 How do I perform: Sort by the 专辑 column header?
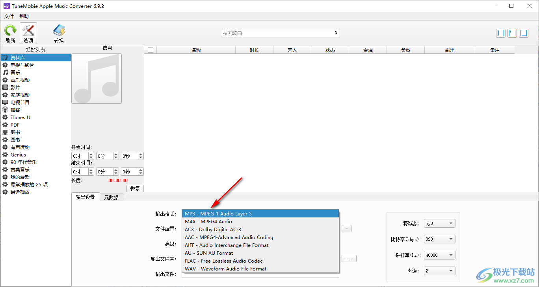[368, 50]
